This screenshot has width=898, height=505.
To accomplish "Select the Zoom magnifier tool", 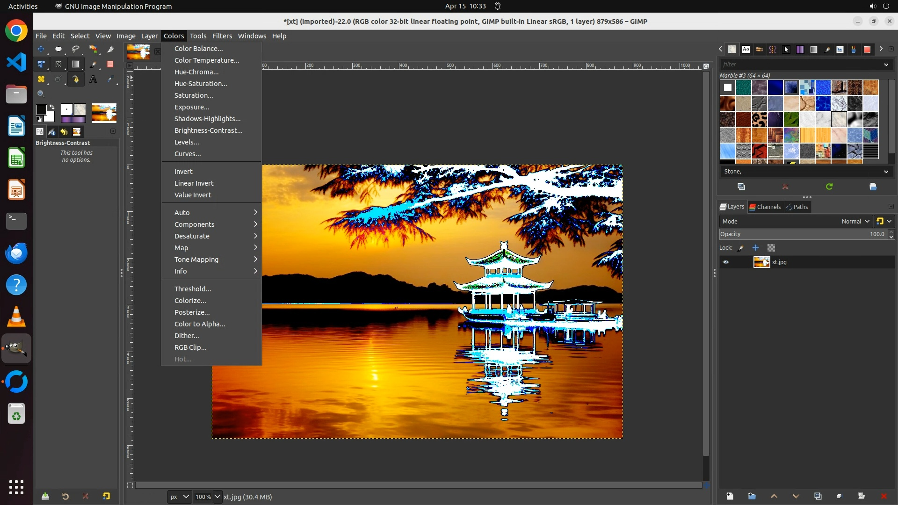I will [x=41, y=94].
